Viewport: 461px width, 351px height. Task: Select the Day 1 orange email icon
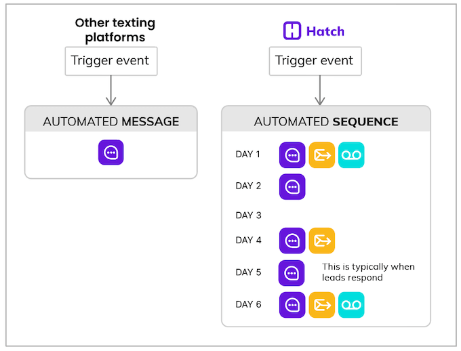(322, 155)
